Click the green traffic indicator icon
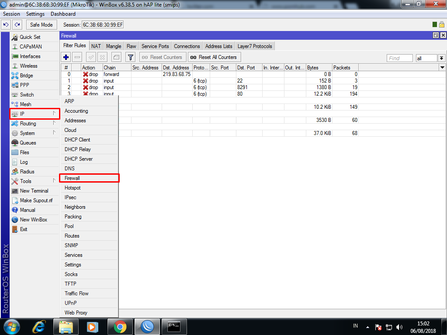447x335 pixels. coord(435,24)
